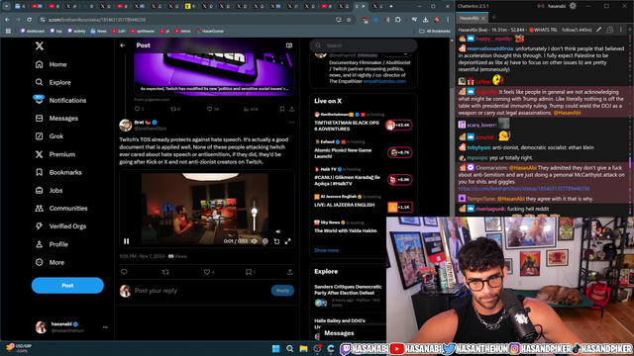634x356 pixels.
Task: Open the new tab plus button
Action: tap(391, 7)
